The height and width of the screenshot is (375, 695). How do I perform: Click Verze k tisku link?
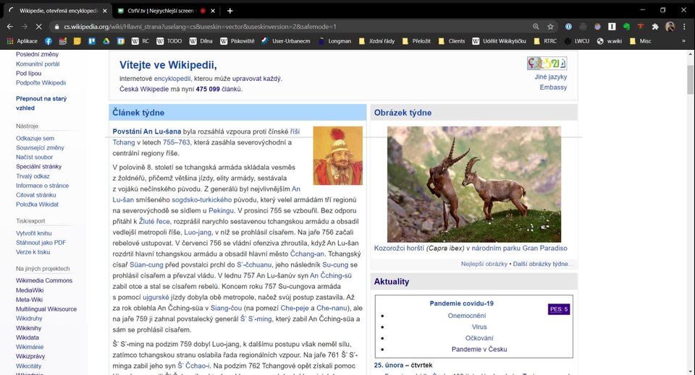click(x=33, y=252)
